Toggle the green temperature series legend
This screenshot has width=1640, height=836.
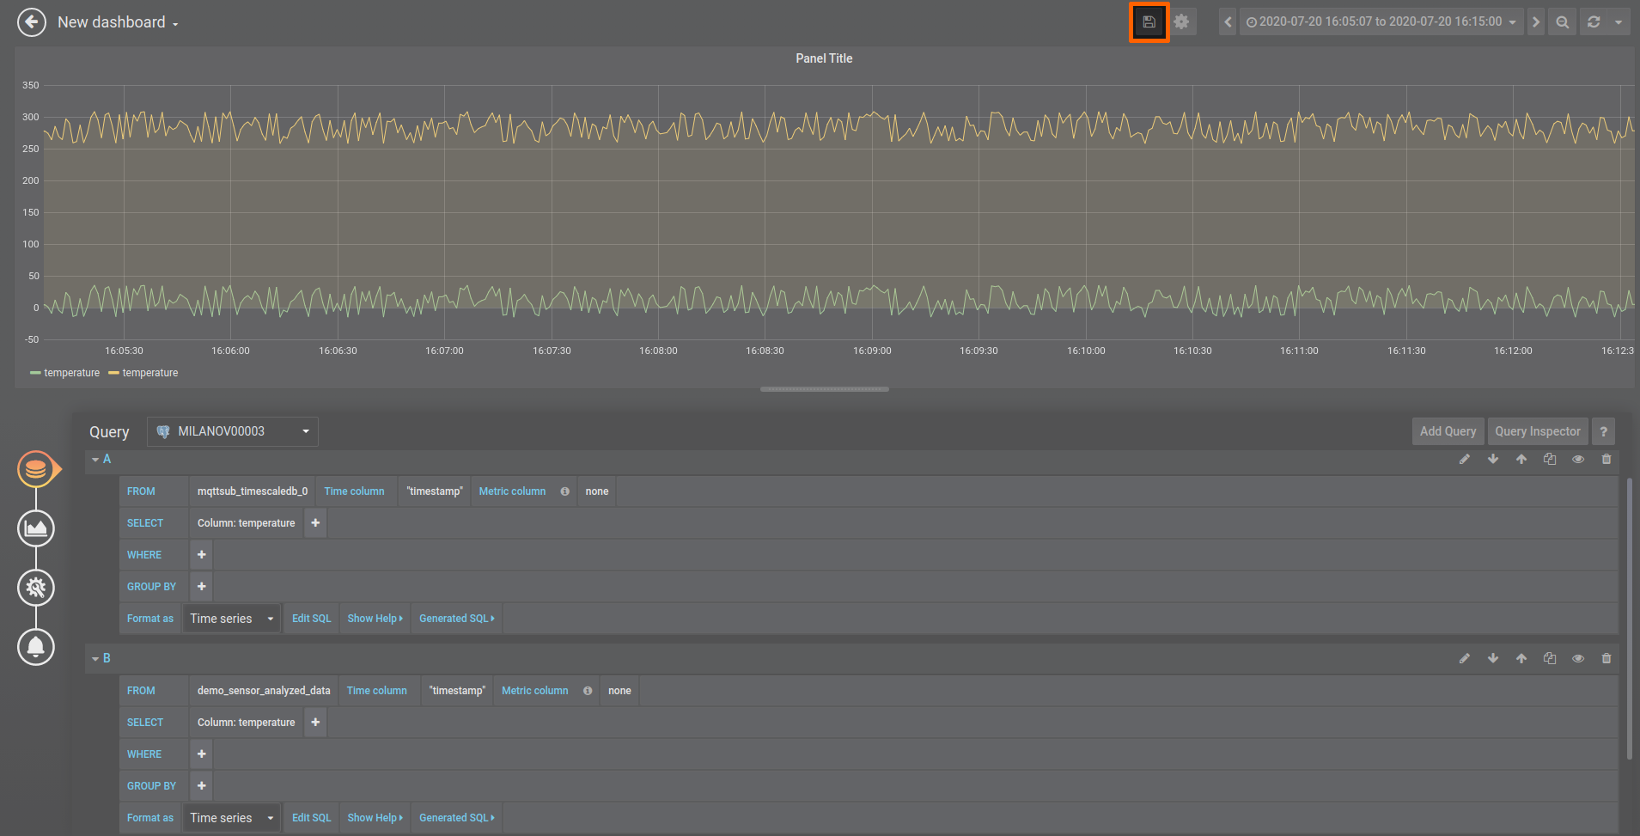pos(71,373)
